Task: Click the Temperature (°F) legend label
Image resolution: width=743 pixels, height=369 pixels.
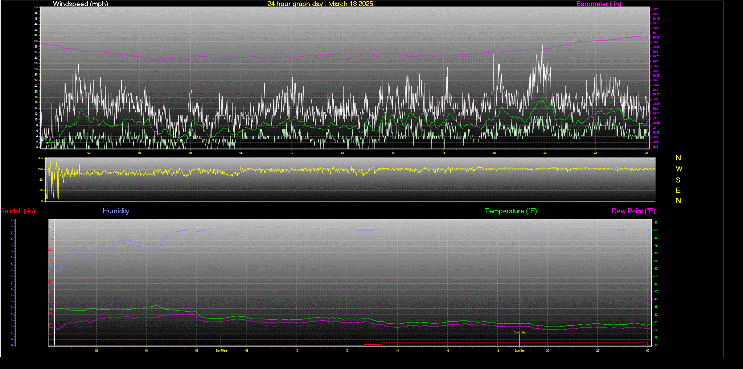Action: pyautogui.click(x=510, y=211)
